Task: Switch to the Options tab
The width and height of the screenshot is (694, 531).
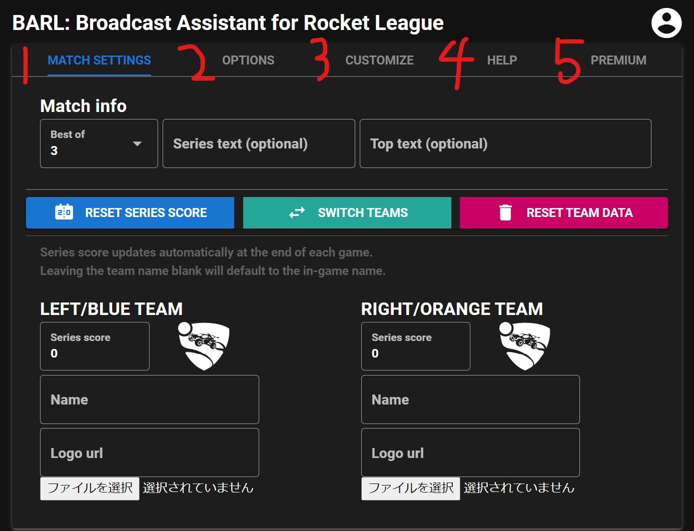Action: [248, 60]
